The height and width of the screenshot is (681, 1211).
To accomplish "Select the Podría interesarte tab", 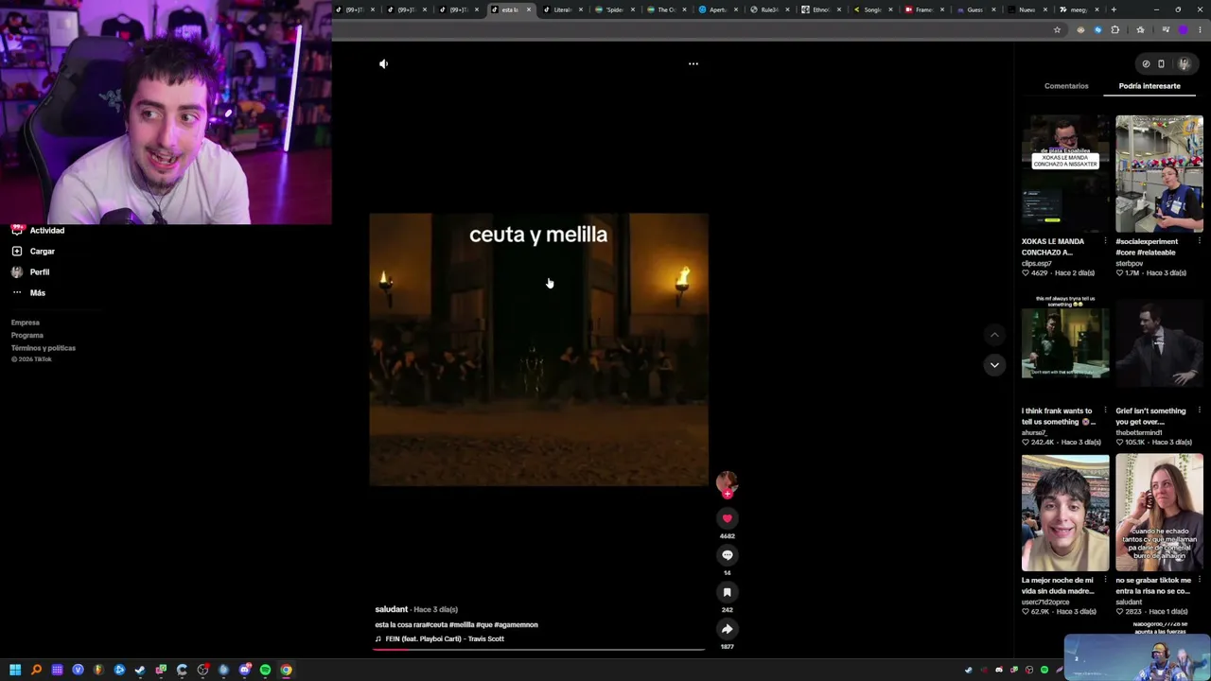I will coord(1150,86).
